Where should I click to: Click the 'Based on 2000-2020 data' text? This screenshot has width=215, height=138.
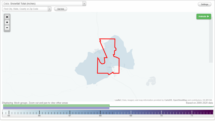coord(199,103)
